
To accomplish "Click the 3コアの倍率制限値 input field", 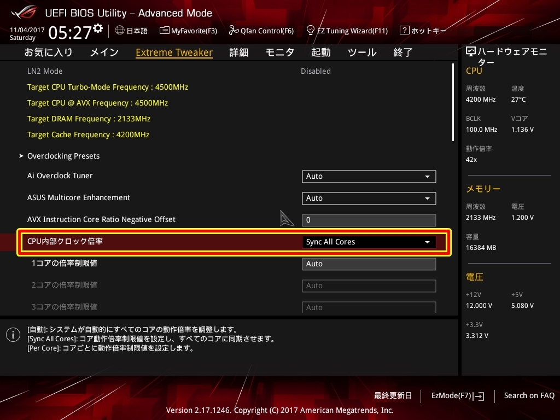I will (369, 307).
